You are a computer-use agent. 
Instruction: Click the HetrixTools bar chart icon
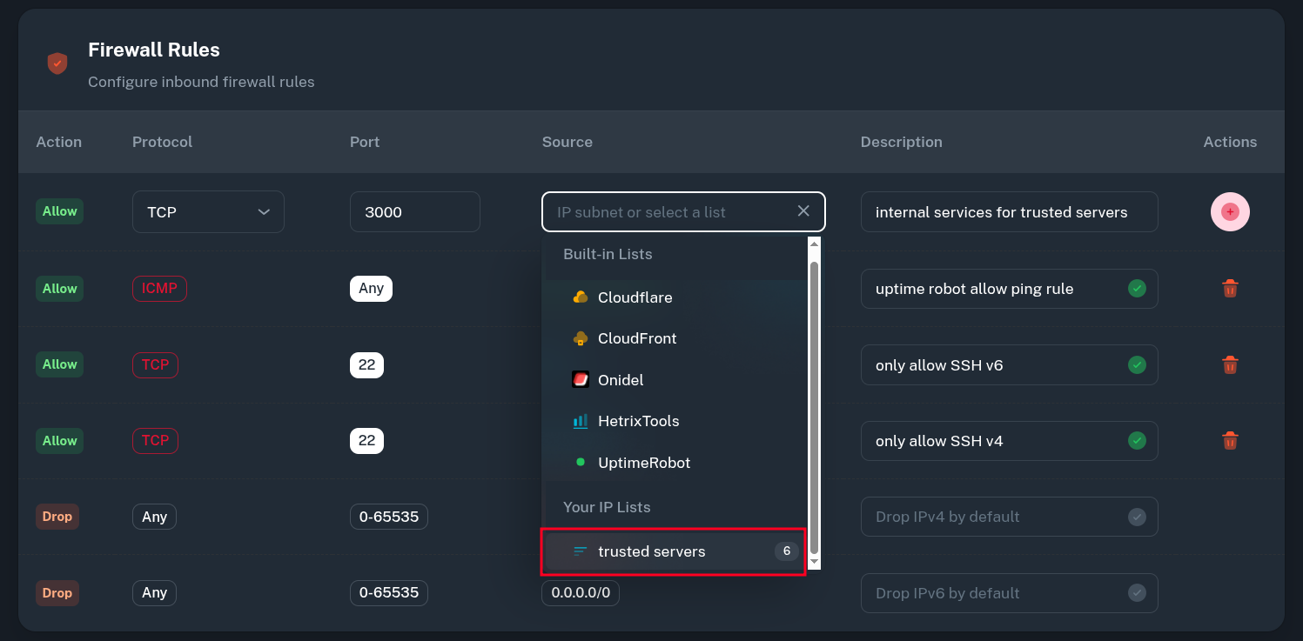click(x=581, y=421)
